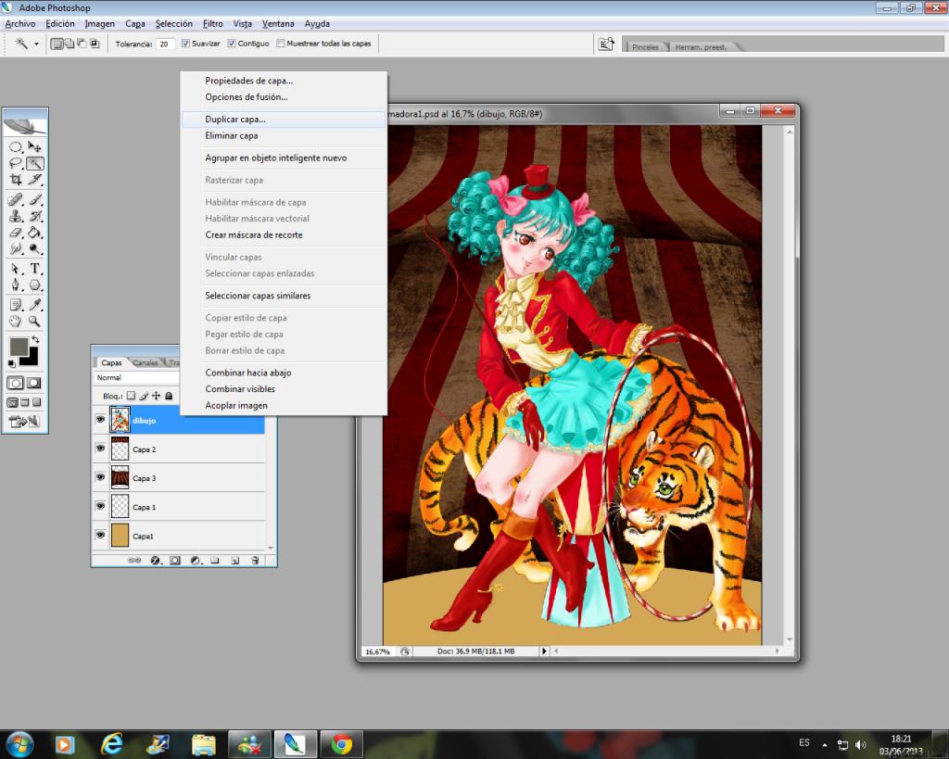
Task: Switch to the Canales tab
Action: click(x=146, y=362)
